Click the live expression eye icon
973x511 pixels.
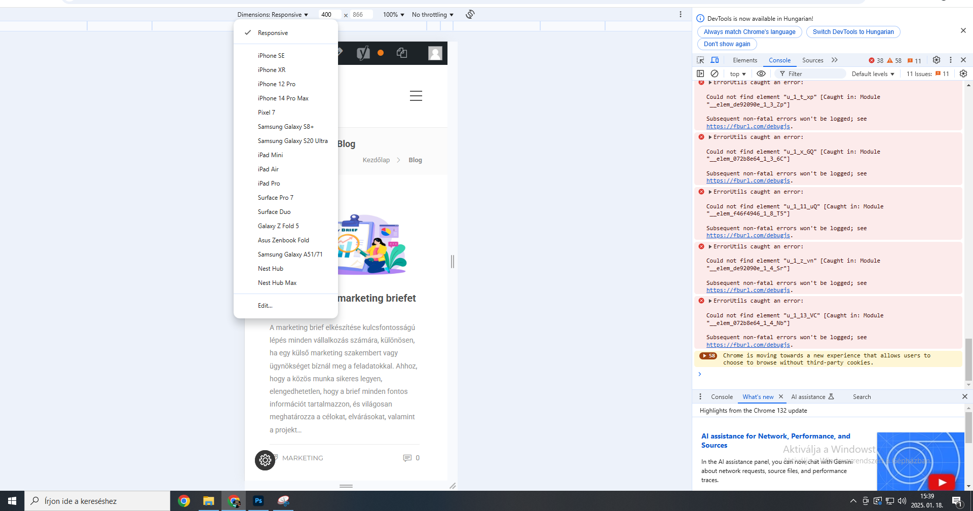[x=761, y=74]
